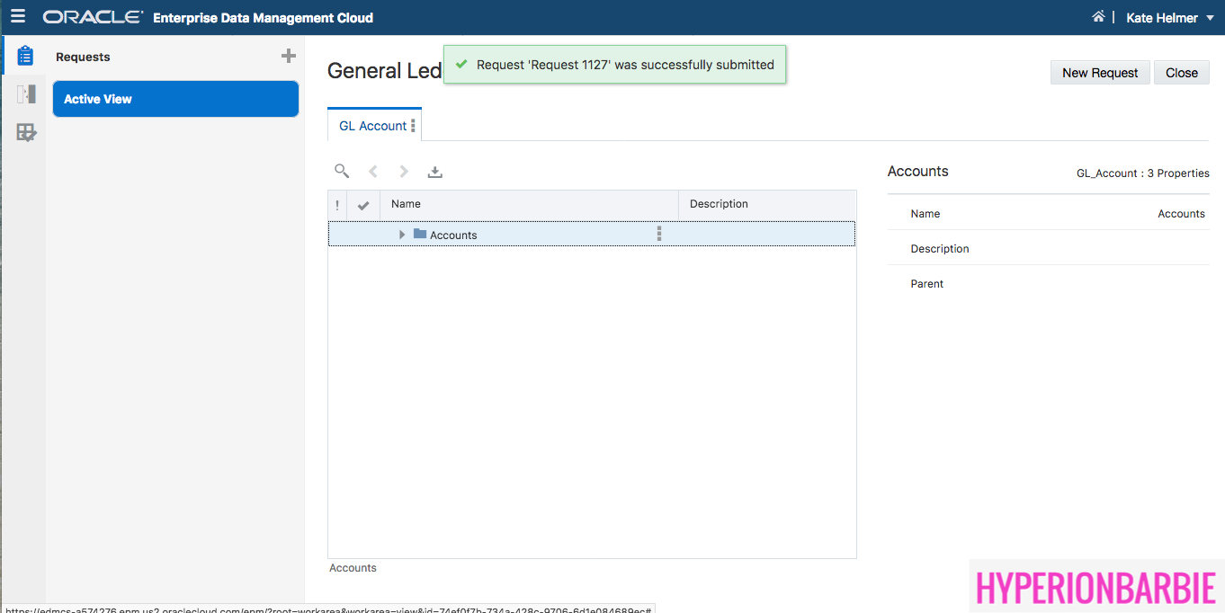Viewport: 1225px width, 613px height.
Task: Open the GL Account tab menu dots
Action: click(413, 126)
